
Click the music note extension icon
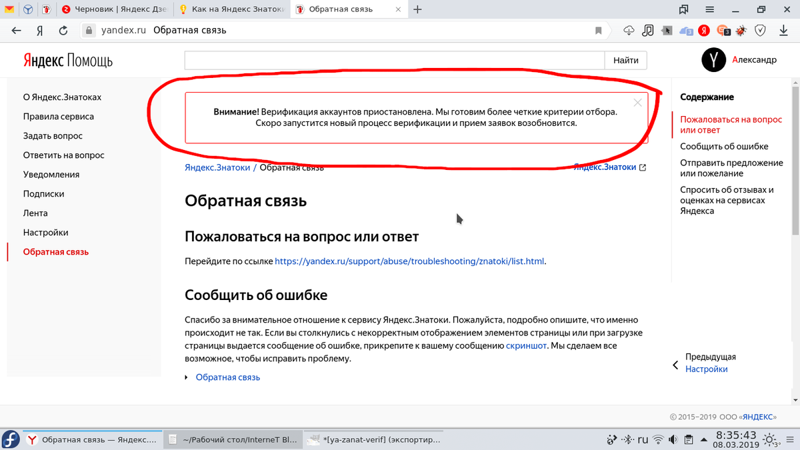tap(648, 31)
